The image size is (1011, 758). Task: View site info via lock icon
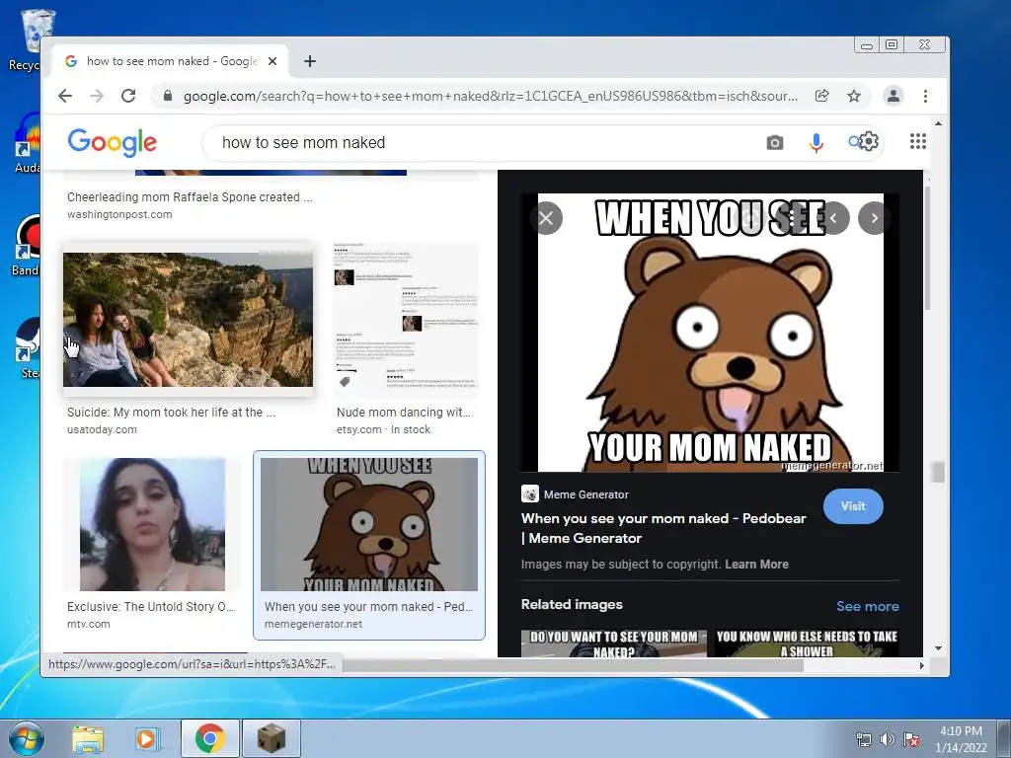pos(168,96)
